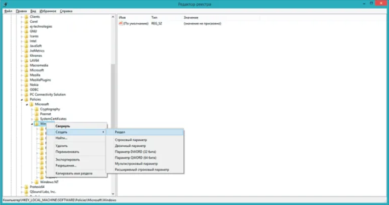389x205 pixels.
Task: Expand the QSound Labs, Inc. key arrow
Action: pyautogui.click(x=22, y=192)
